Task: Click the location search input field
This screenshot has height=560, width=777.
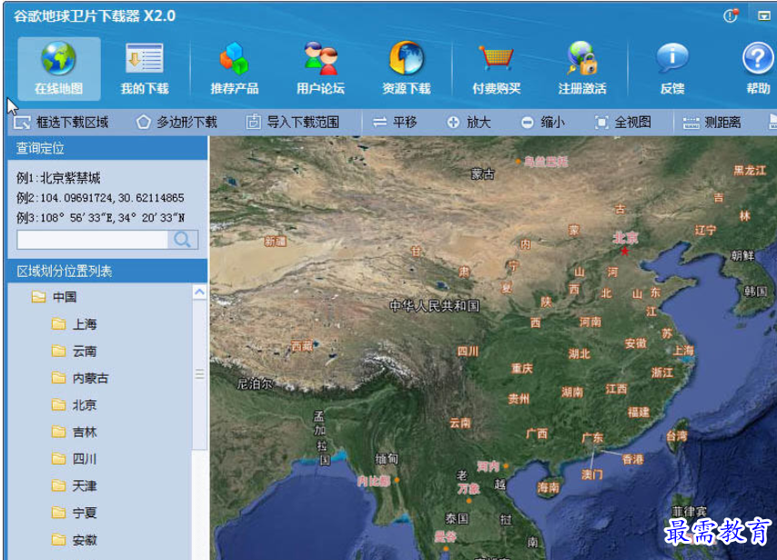Action: [x=93, y=240]
